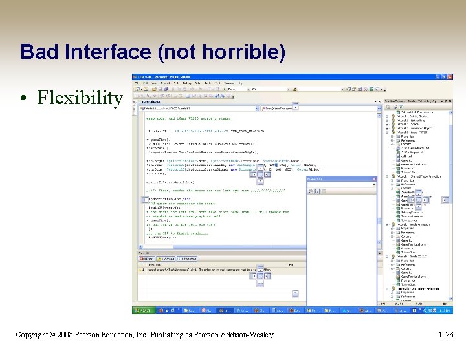The image size is (466, 349).
Task: Click the docking guide on the window's right edge
Action: pyautogui.click(x=445, y=200)
